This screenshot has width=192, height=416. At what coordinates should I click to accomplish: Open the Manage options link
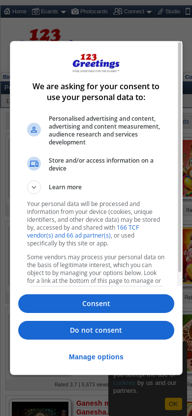coord(96,357)
